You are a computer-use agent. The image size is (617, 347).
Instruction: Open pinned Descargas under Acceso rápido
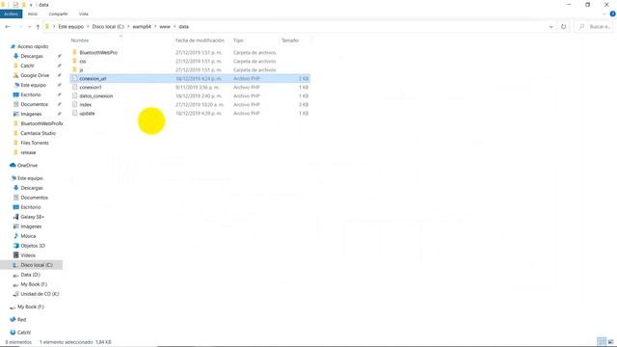(x=32, y=56)
